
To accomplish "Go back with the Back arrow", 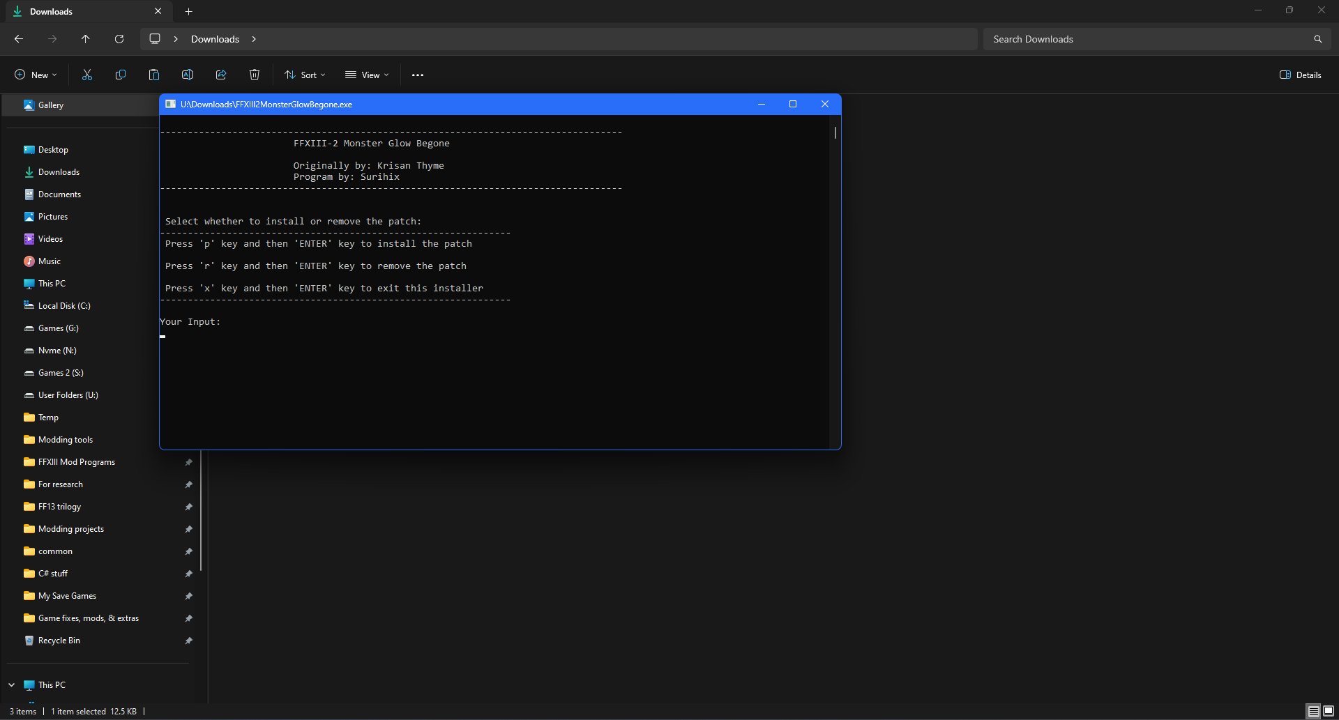I will (19, 39).
